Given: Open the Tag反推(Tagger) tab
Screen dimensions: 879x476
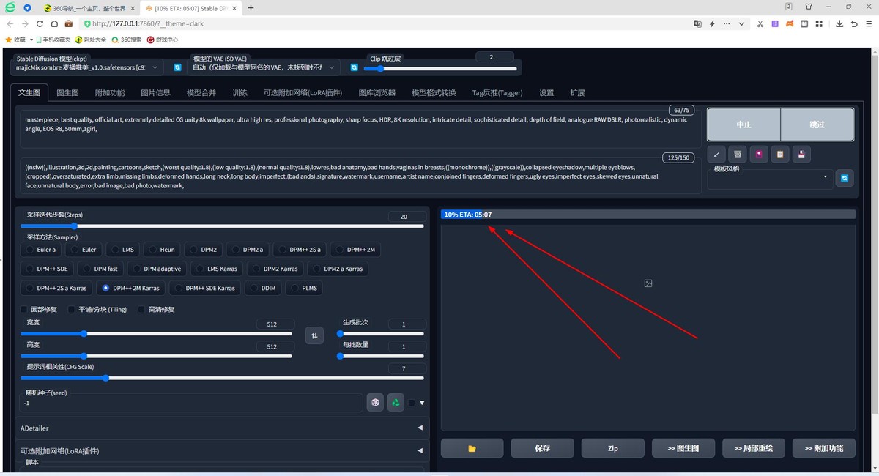Looking at the screenshot, I should 497,93.
